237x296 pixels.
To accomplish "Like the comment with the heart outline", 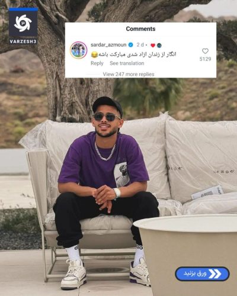I will tap(205, 51).
